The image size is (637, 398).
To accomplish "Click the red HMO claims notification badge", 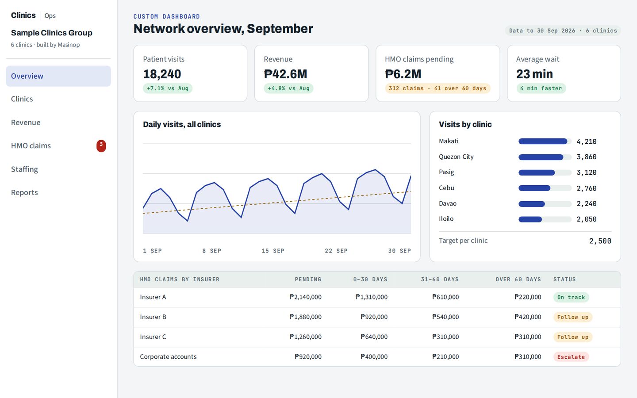I will (101, 145).
